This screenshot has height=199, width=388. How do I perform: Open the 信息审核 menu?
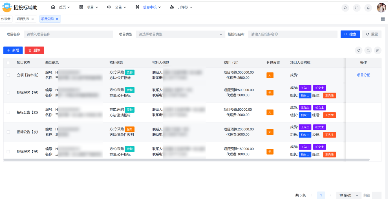[x=150, y=7]
